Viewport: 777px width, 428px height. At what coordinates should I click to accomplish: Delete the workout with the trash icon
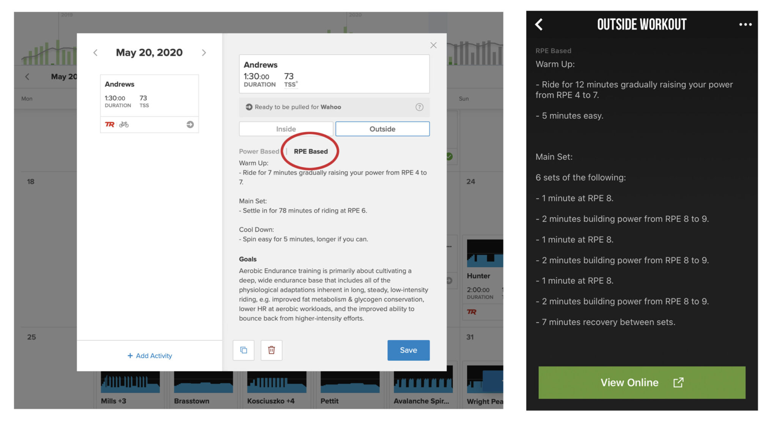pyautogui.click(x=271, y=350)
